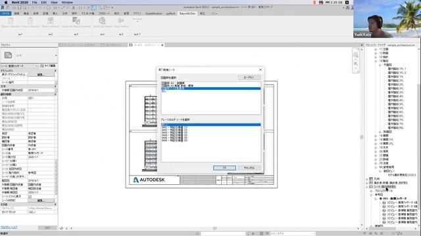Open the Apple menu

[6, 3]
